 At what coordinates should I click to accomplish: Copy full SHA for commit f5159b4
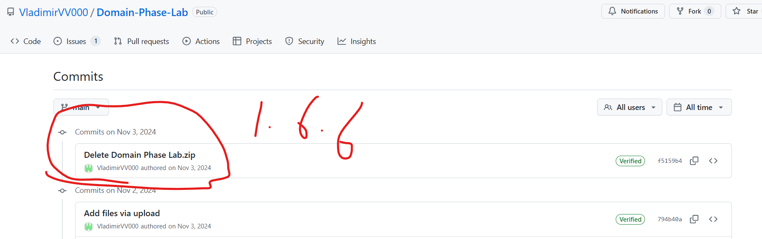pos(694,161)
